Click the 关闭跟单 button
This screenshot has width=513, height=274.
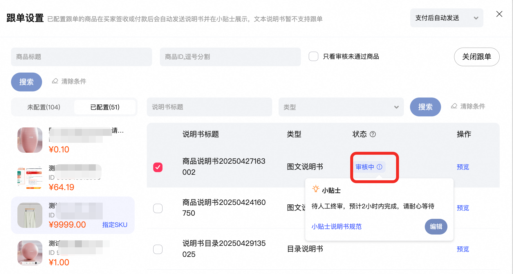coord(476,57)
